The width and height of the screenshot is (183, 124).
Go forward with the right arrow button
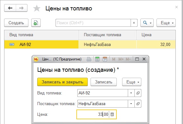(x=21, y=8)
